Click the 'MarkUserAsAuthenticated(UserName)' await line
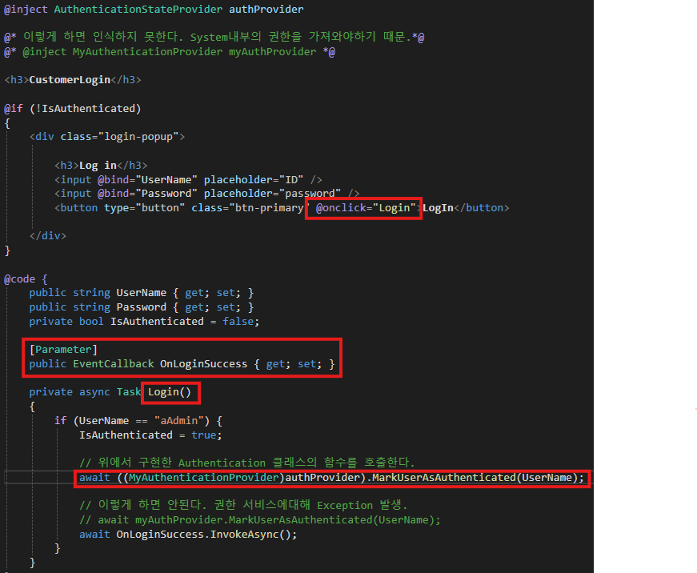Viewport: 697px width, 573px height. (x=331, y=478)
